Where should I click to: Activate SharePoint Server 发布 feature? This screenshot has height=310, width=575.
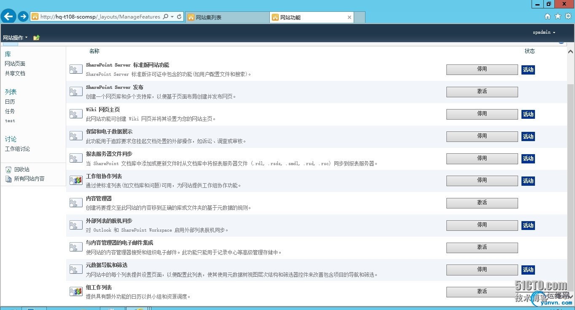pos(482,92)
